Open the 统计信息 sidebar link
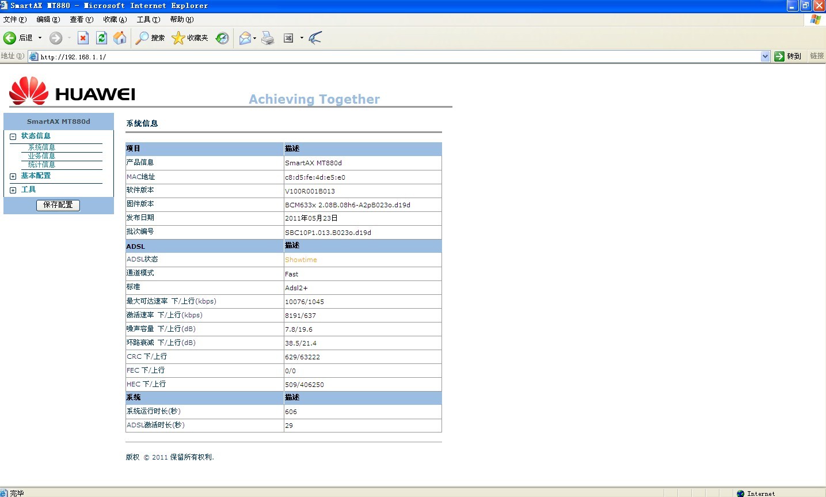Screen dimensions: 826x497 pyautogui.click(x=41, y=165)
